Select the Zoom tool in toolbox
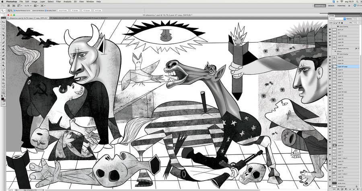Image resolution: width=362 pixels, height=191 pixels. [4, 93]
